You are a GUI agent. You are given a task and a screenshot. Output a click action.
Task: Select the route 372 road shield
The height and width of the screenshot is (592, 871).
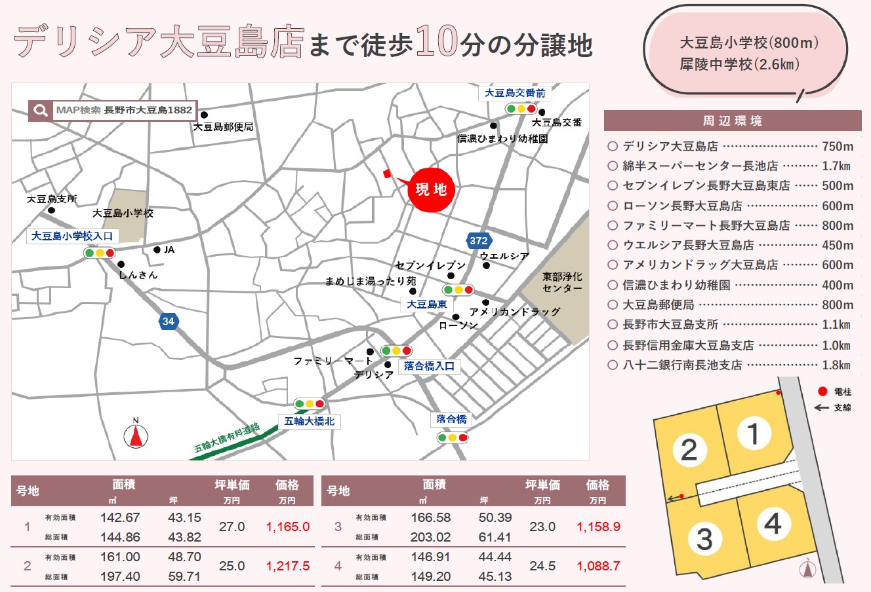pyautogui.click(x=478, y=240)
